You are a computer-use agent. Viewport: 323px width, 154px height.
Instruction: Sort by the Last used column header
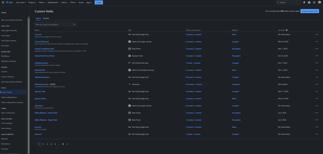[281, 30]
